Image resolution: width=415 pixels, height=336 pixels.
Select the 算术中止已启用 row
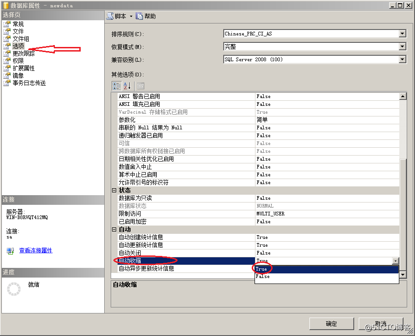click(x=258, y=174)
